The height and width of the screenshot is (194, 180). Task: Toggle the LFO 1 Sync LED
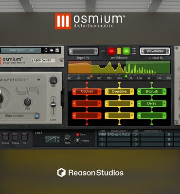(x=77, y=134)
